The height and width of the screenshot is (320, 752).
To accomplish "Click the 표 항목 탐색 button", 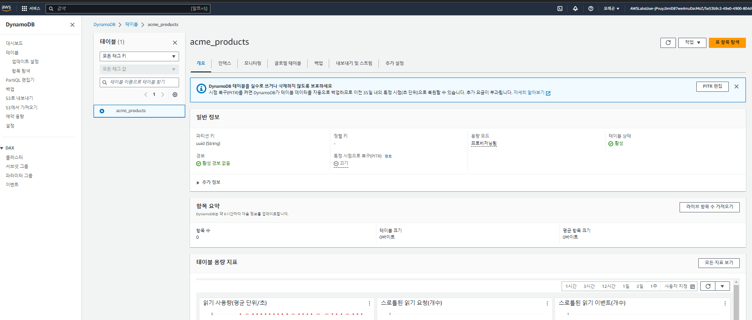I will 727,43.
